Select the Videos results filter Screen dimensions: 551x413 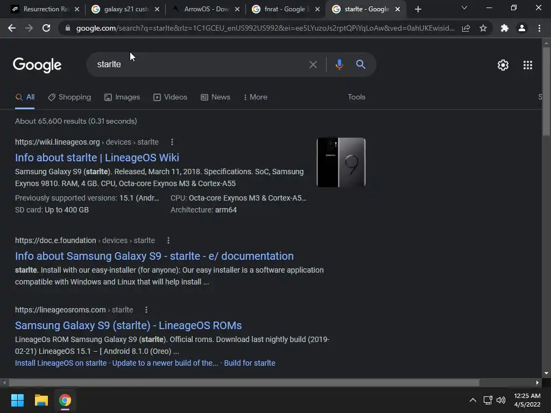(171, 97)
